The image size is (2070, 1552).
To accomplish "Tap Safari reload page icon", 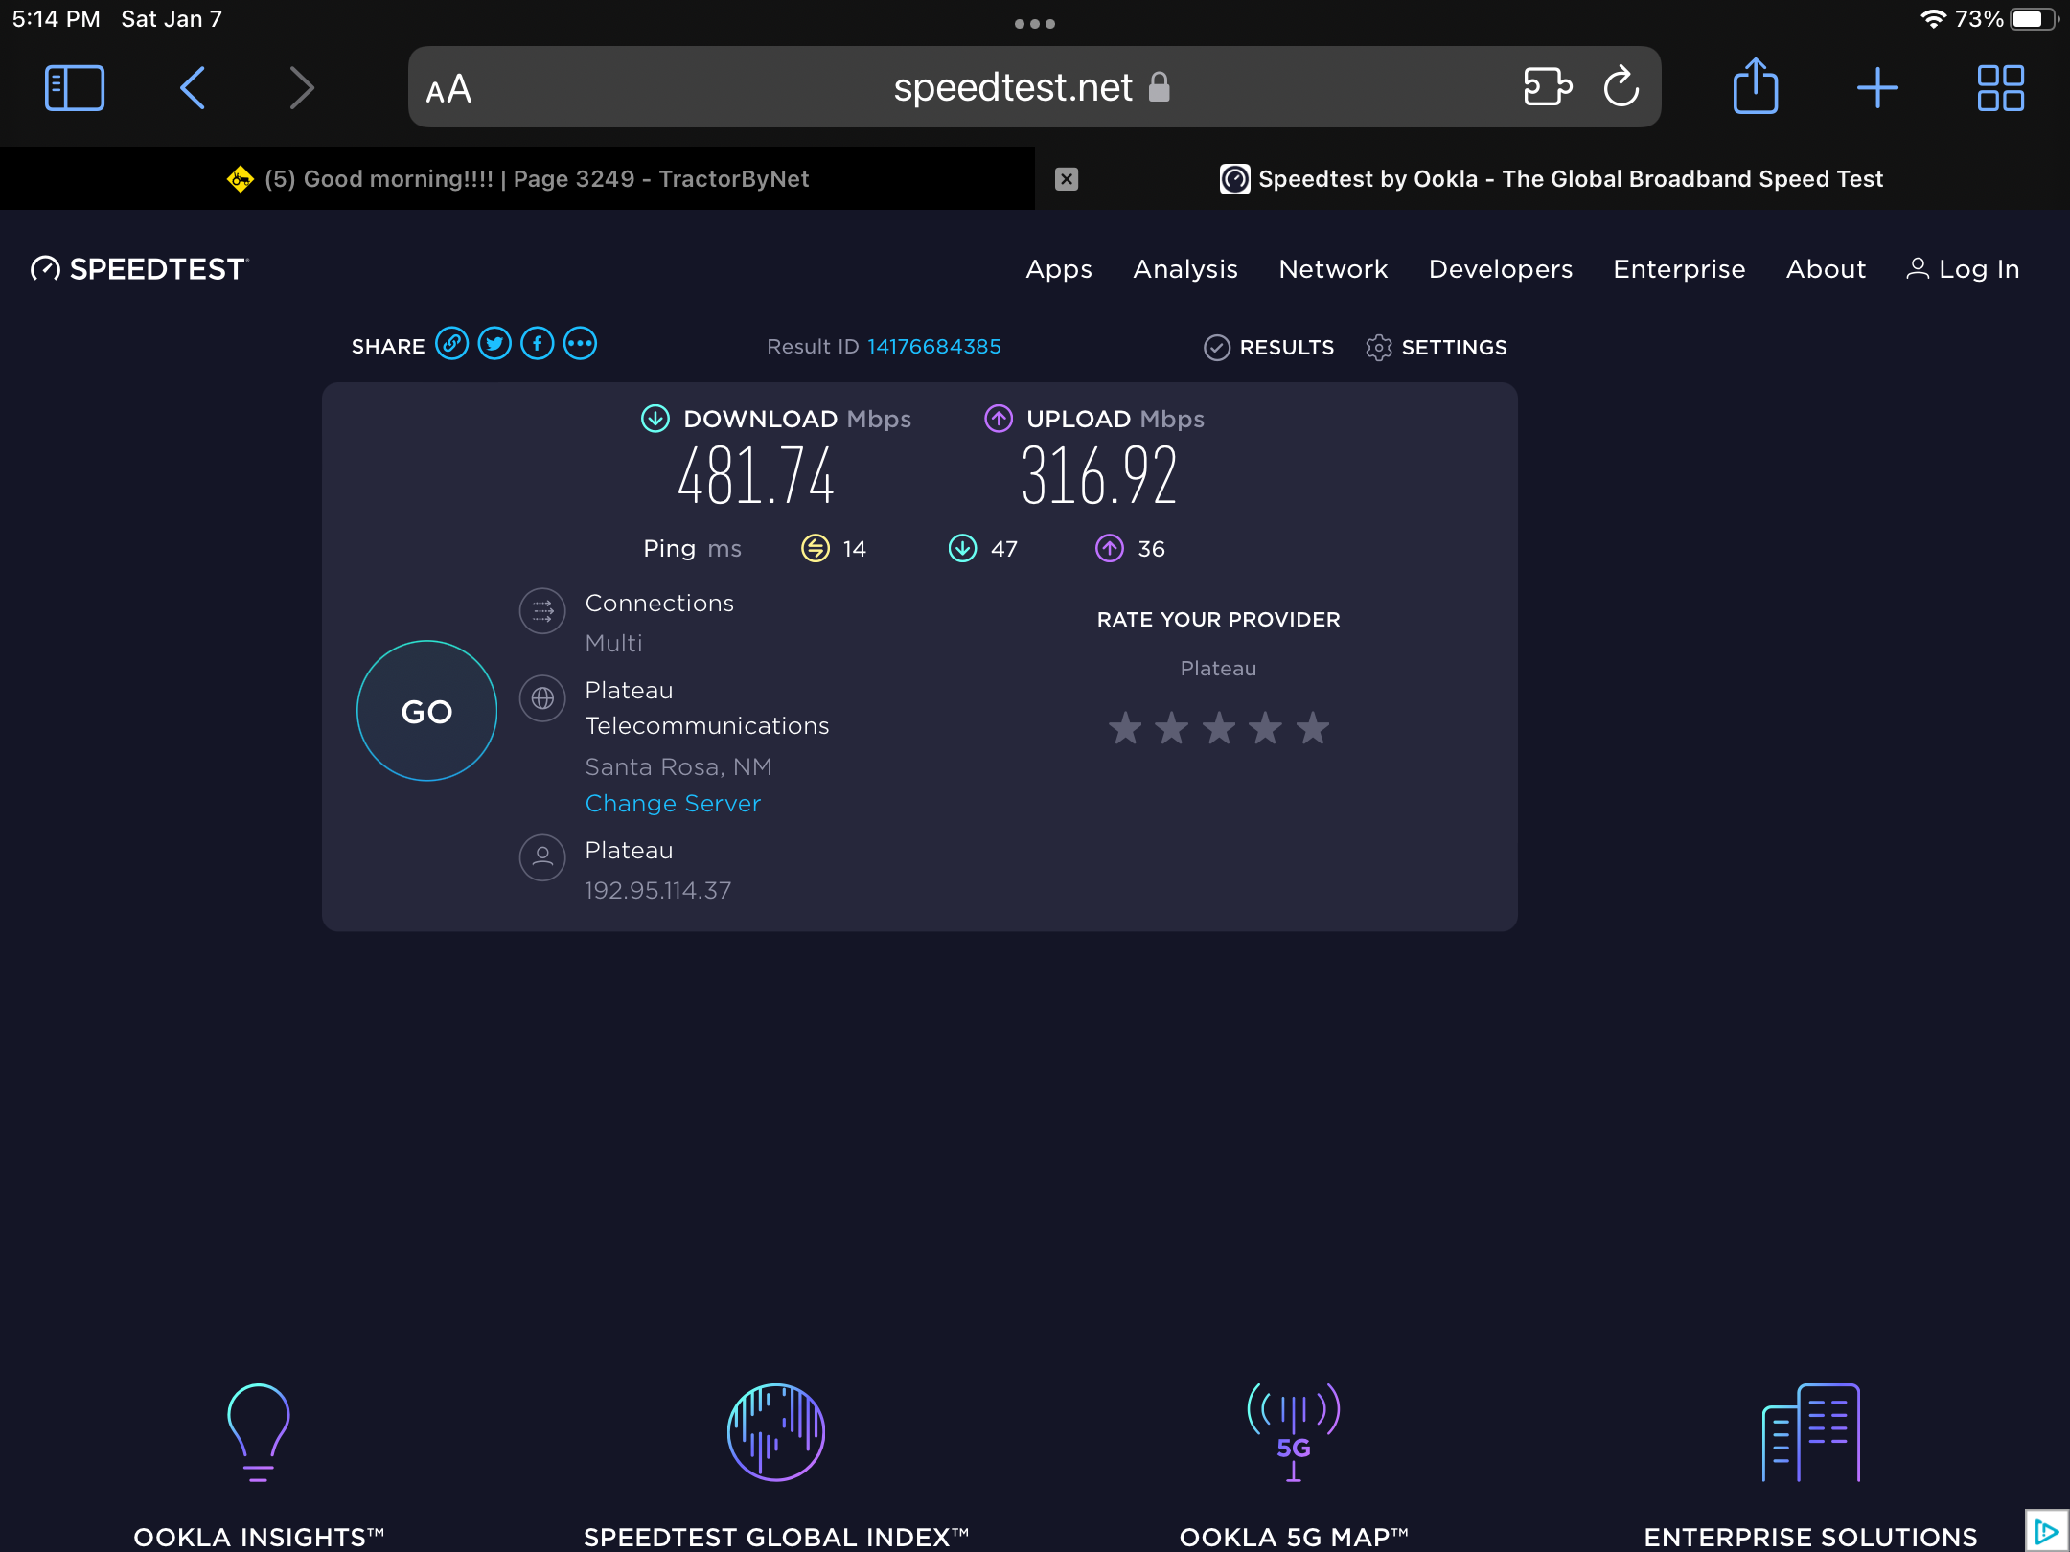I will point(1621,87).
